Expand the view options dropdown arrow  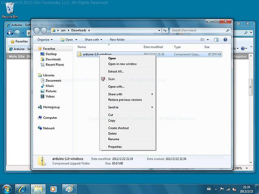click(208, 40)
